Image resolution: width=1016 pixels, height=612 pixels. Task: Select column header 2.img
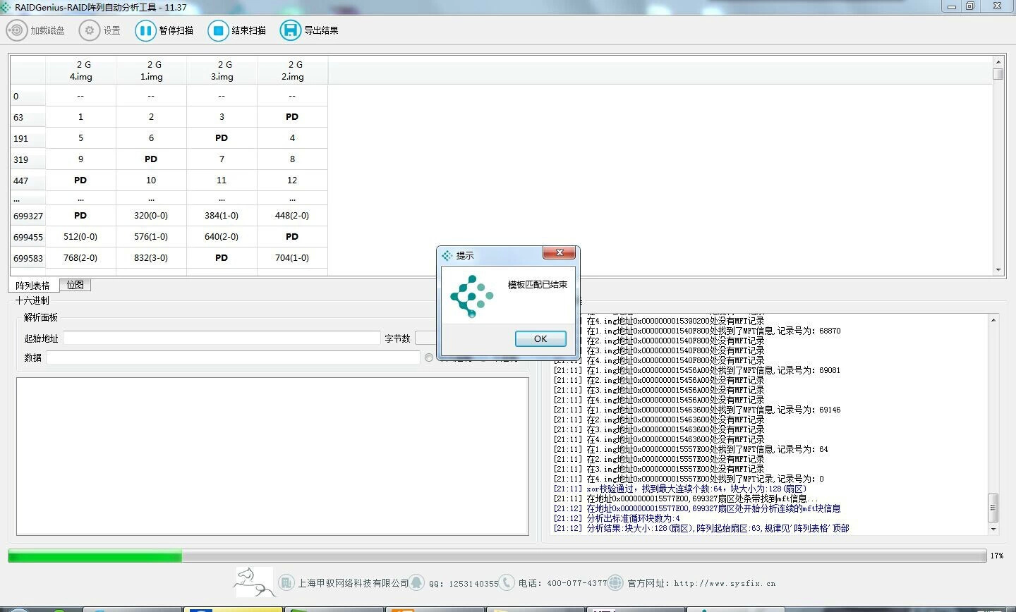(x=292, y=71)
